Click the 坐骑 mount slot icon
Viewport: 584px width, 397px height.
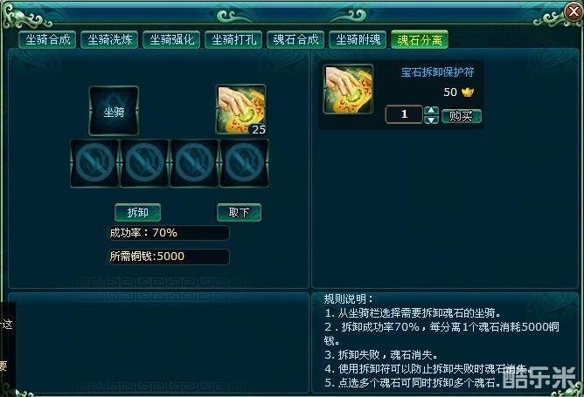(114, 111)
